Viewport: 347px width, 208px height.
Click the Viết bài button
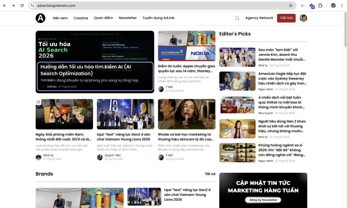286,18
